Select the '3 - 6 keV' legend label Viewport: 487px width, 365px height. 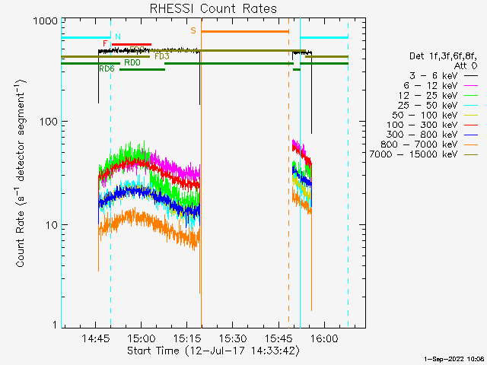pyautogui.click(x=434, y=75)
